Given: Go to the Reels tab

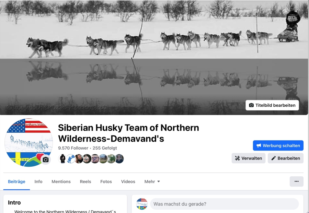Looking at the screenshot, I should tap(85, 181).
